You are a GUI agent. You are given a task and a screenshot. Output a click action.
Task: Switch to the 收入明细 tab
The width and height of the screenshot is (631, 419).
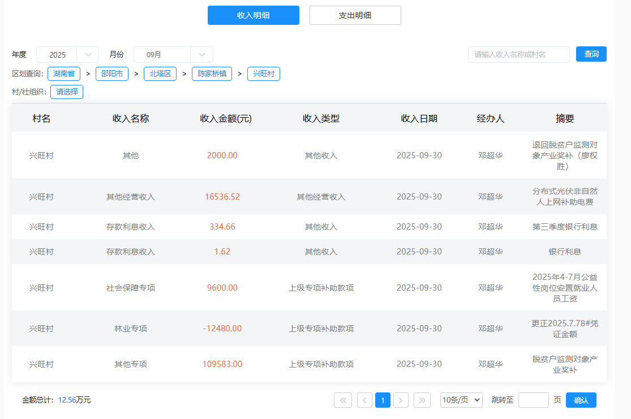253,15
